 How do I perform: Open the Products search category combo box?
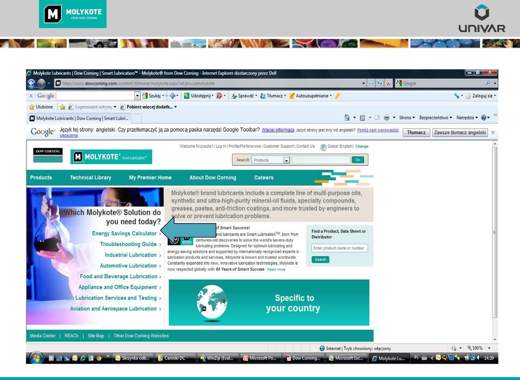(270, 160)
